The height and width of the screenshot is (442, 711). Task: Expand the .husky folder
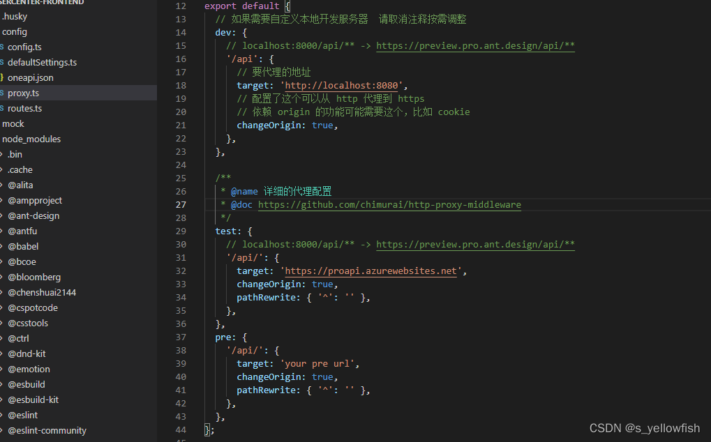click(15, 17)
